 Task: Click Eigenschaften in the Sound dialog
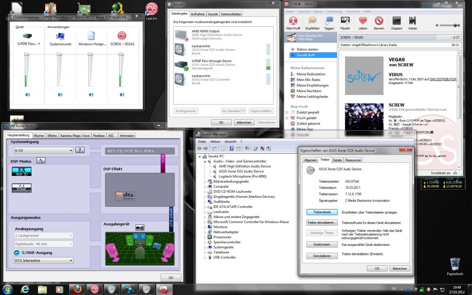coord(261,111)
